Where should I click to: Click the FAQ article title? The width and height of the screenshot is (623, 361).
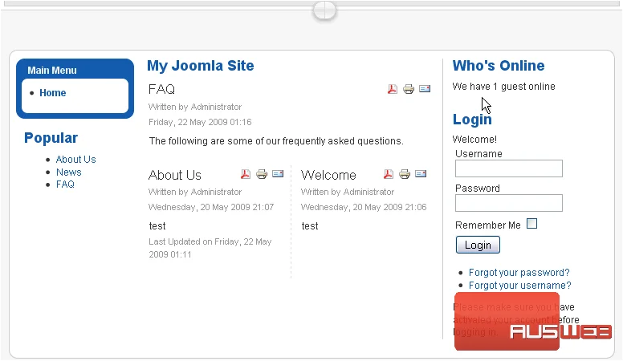point(161,89)
